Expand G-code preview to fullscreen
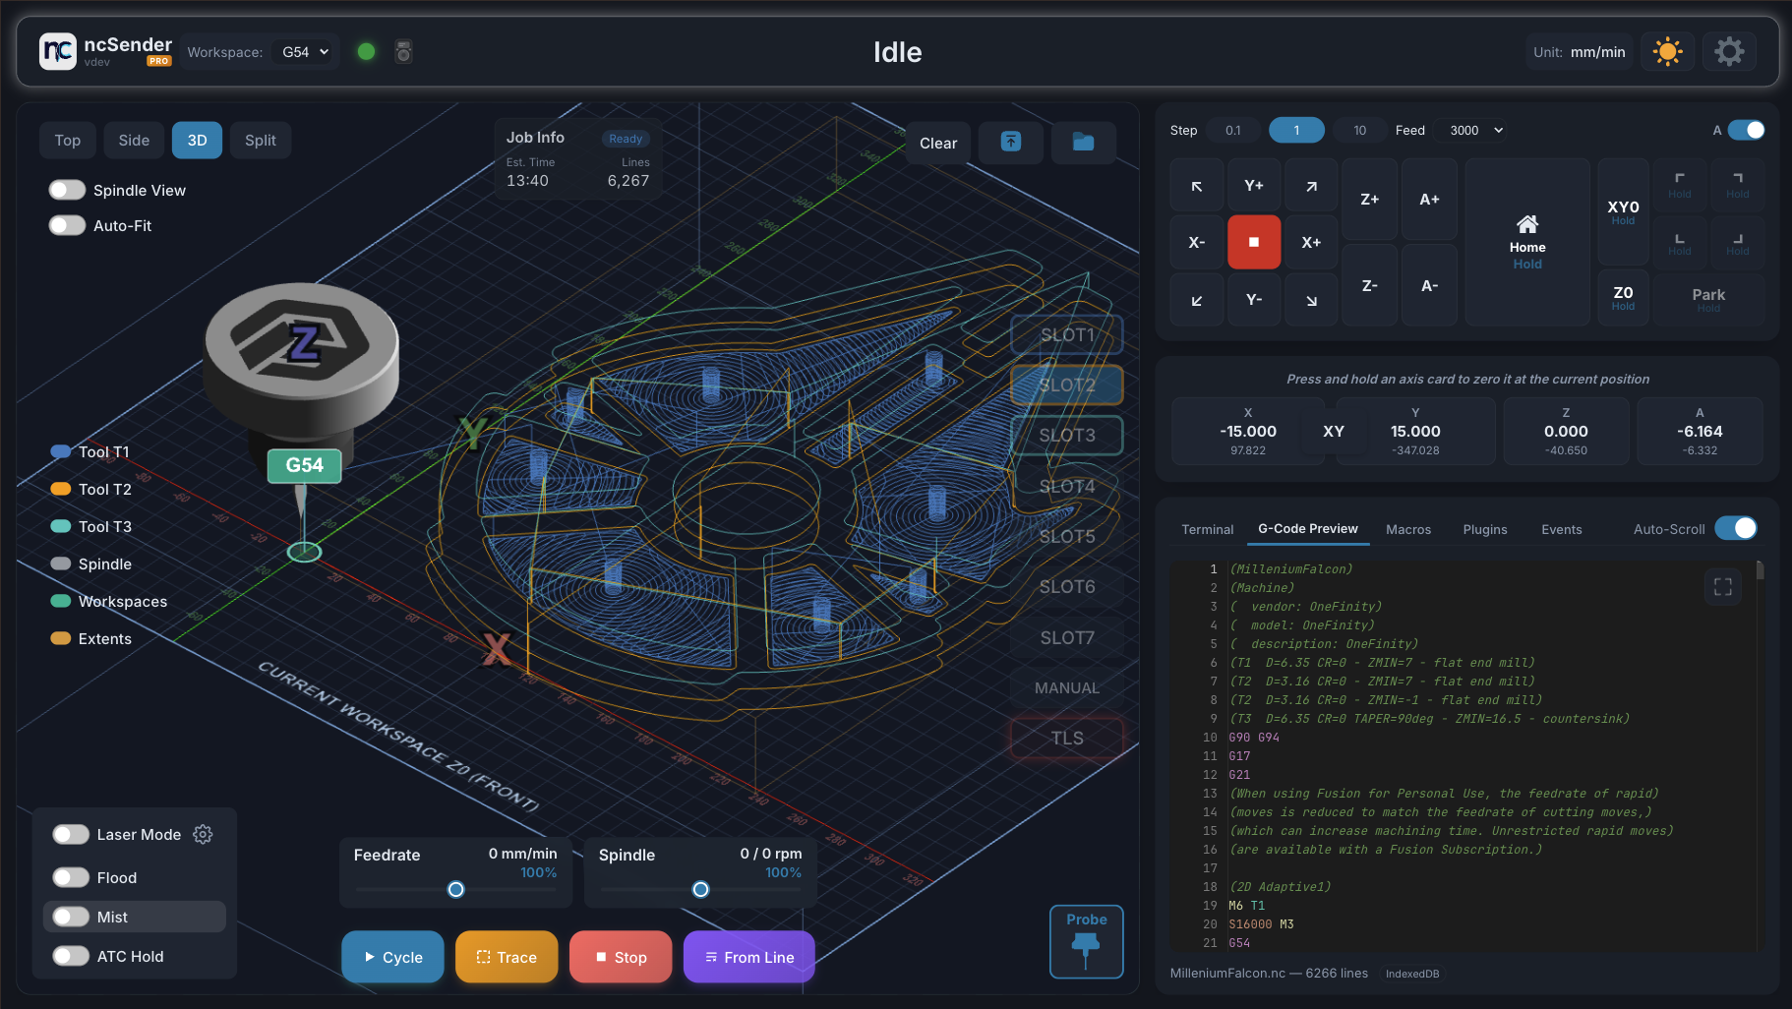Viewport: 1792px width, 1009px height. (x=1723, y=587)
